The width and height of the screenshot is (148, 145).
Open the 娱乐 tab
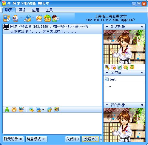(x=22, y=10)
